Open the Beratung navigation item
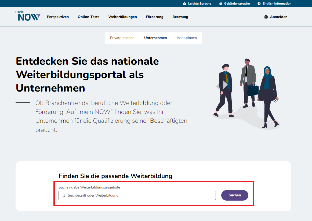The image size is (312, 221). click(180, 17)
